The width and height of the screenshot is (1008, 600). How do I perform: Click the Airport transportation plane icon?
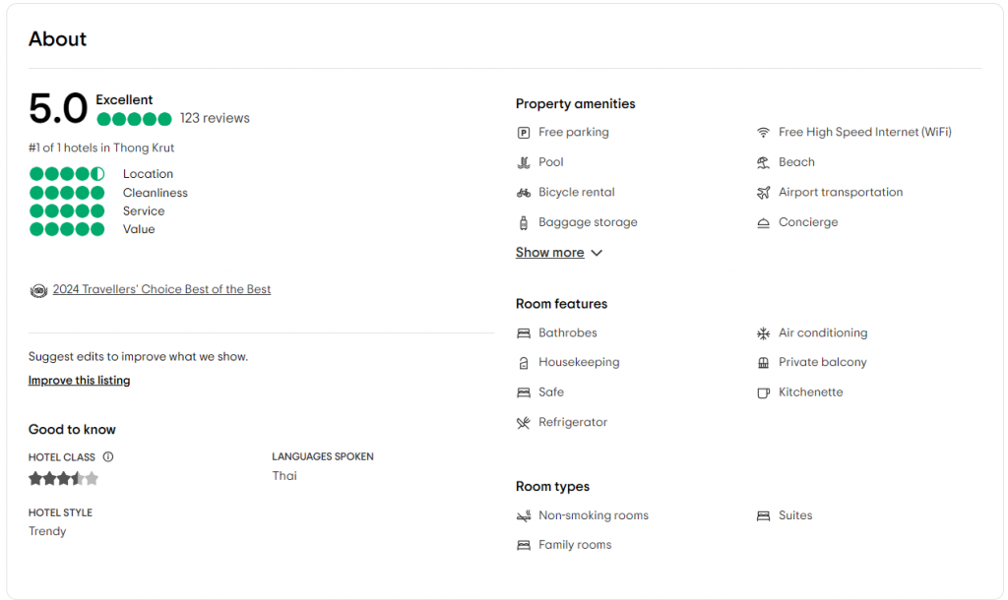coord(763,192)
